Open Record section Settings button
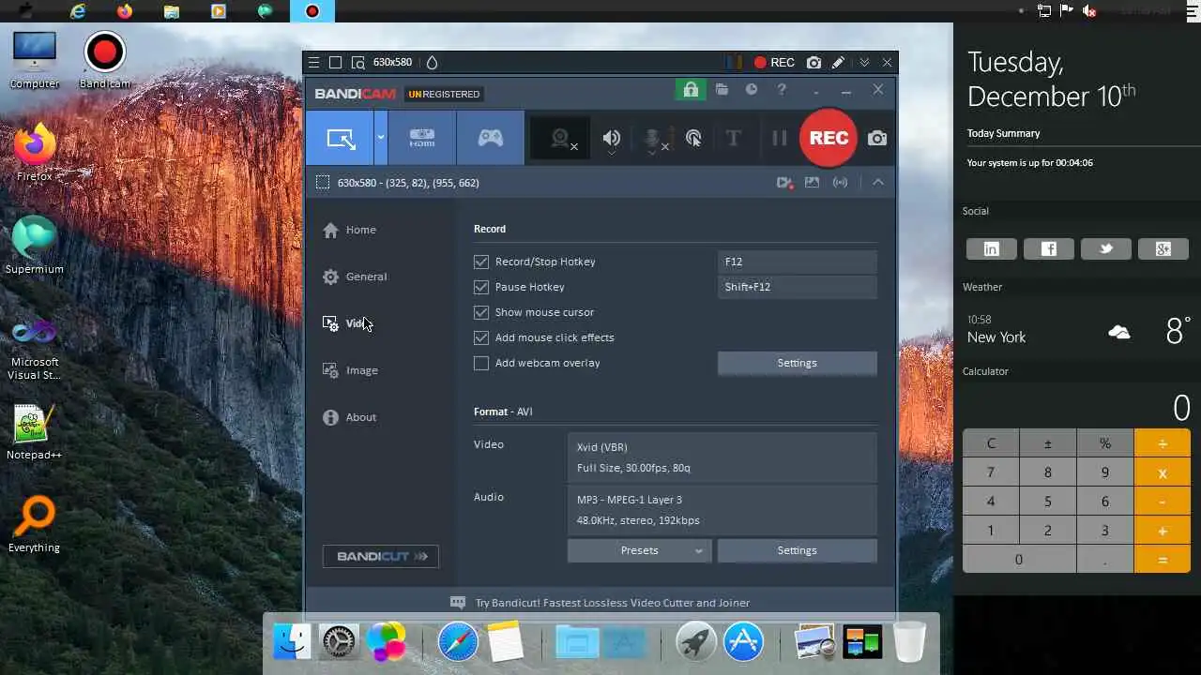Image resolution: width=1201 pixels, height=675 pixels. [x=798, y=363]
